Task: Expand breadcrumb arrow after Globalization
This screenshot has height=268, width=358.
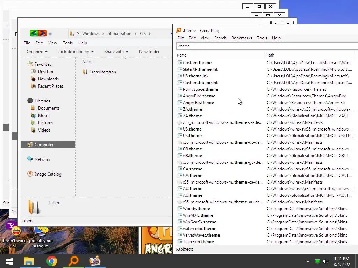Action: (x=135, y=33)
